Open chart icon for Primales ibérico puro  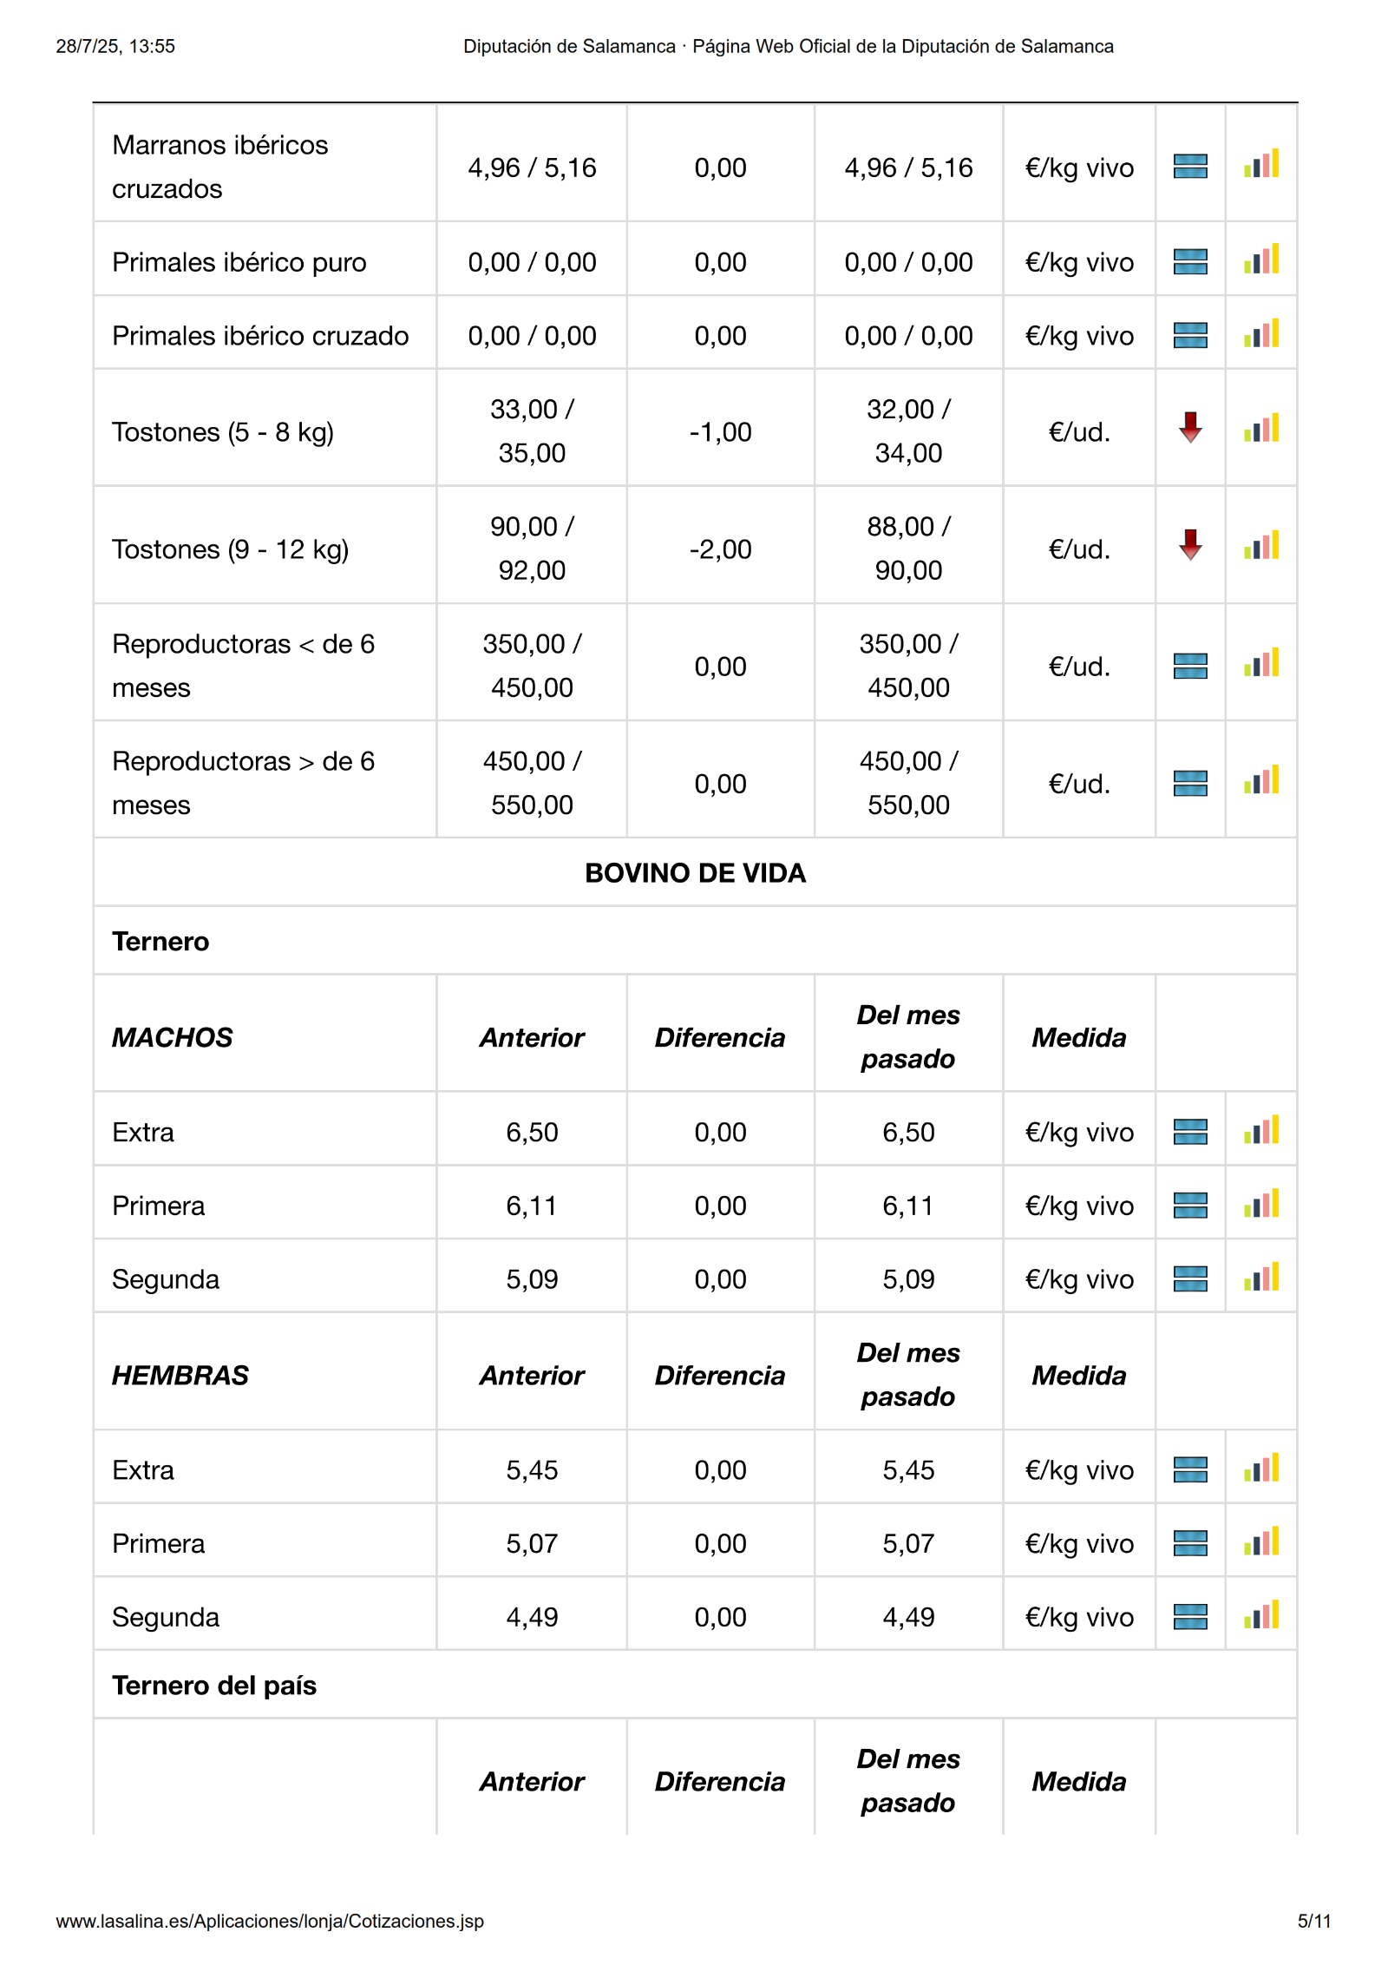pyautogui.click(x=1260, y=260)
